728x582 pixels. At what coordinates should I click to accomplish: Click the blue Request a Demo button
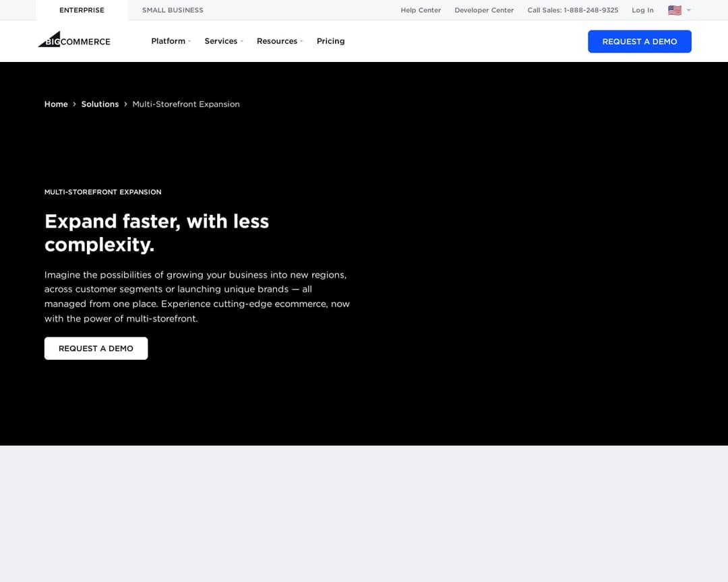pos(639,41)
